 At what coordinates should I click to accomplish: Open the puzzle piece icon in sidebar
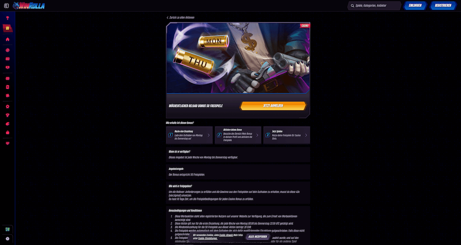point(8,95)
